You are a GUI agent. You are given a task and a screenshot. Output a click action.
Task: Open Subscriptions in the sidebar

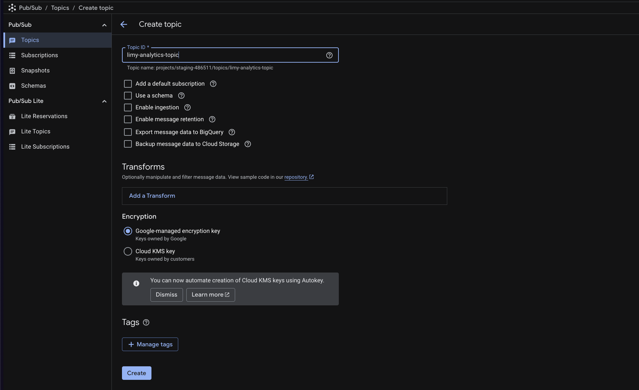(39, 55)
